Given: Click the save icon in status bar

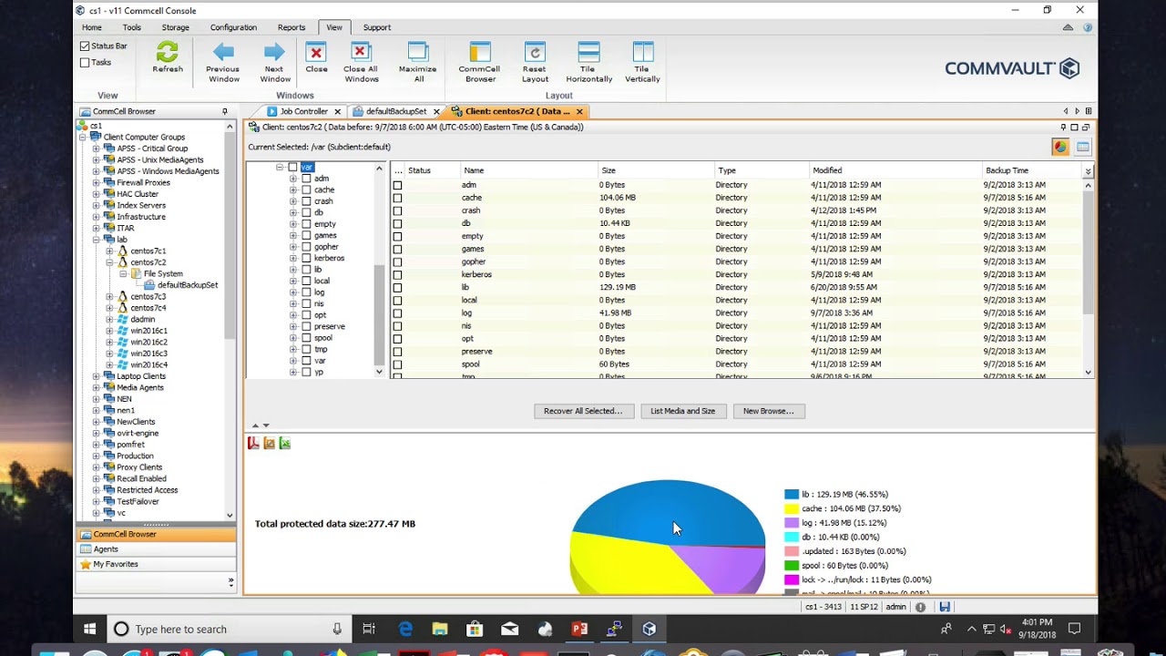Looking at the screenshot, I should 945,607.
